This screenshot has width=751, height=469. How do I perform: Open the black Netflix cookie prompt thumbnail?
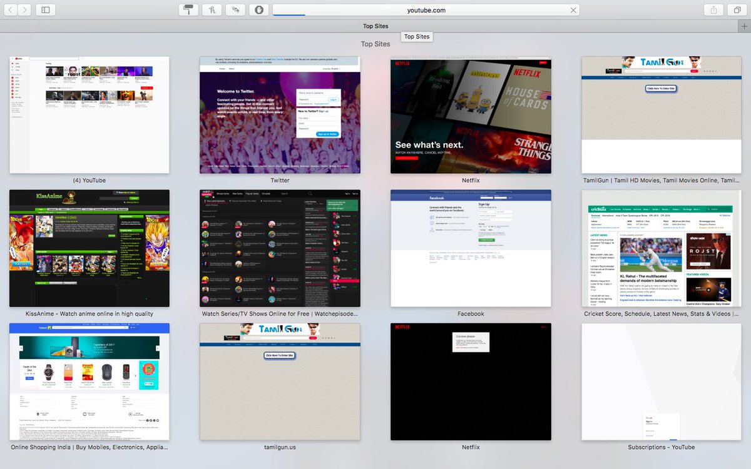click(x=471, y=381)
